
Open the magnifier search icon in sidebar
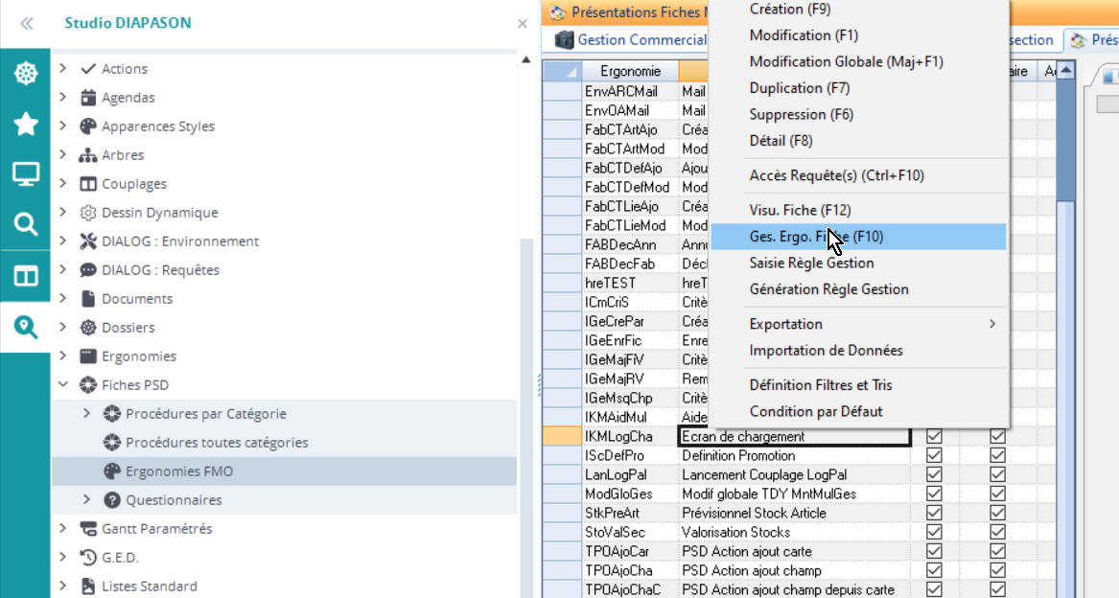point(25,225)
